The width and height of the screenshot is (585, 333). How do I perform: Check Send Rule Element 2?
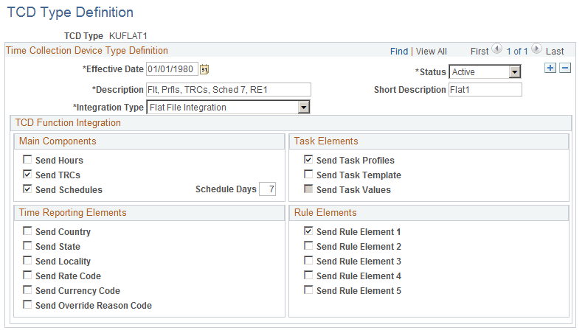(309, 246)
